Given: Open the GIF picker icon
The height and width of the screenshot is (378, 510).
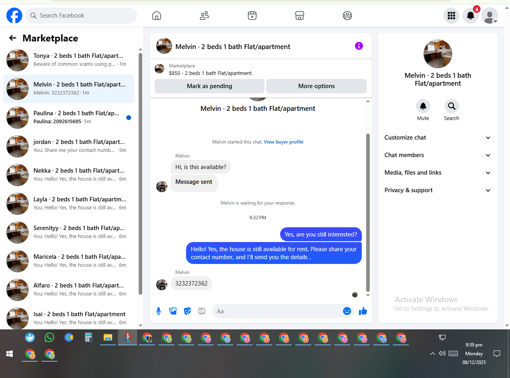Looking at the screenshot, I should coord(202,311).
